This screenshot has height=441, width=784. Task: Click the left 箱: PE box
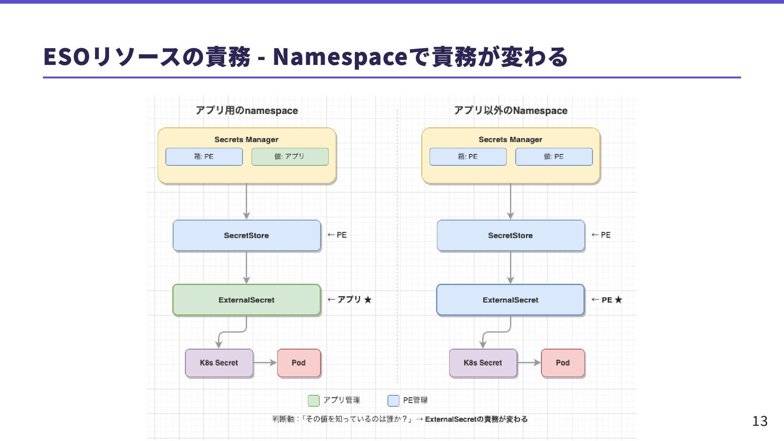204,157
